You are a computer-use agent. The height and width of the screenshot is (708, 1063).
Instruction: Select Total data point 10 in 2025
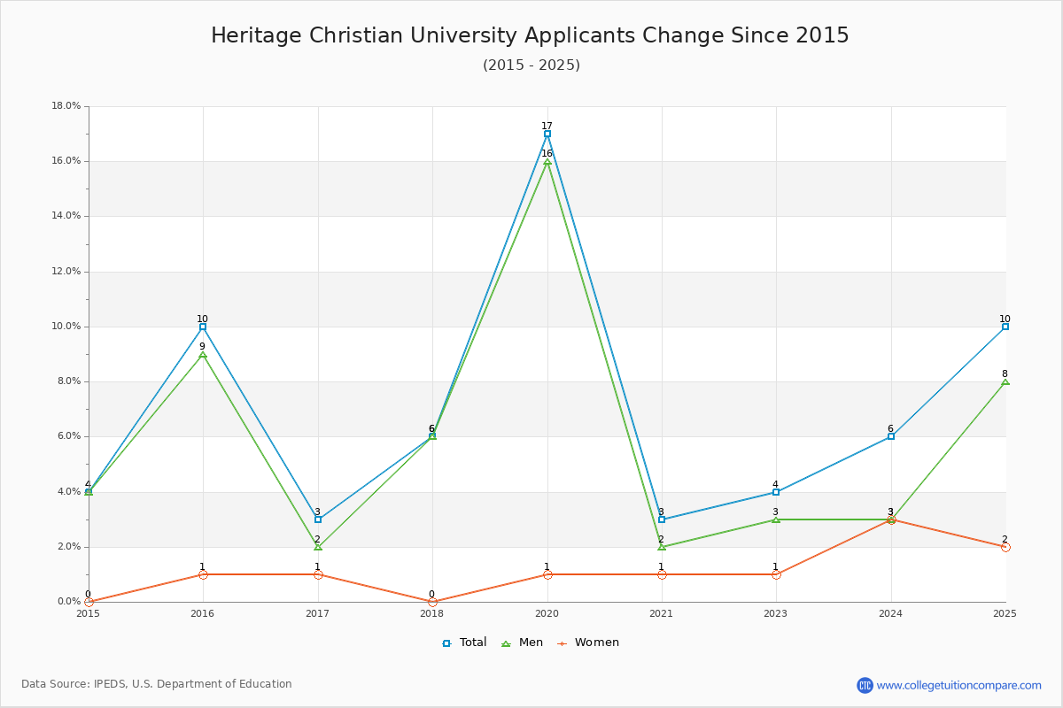(x=1005, y=327)
